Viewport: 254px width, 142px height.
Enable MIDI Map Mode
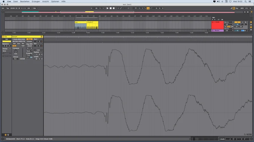[x=242, y=8]
